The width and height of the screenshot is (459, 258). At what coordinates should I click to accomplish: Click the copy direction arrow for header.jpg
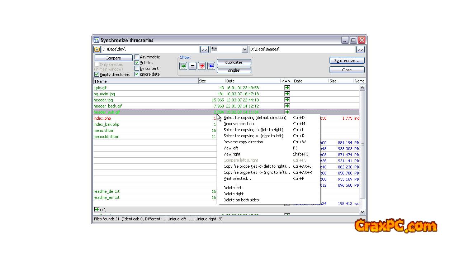coord(287,100)
